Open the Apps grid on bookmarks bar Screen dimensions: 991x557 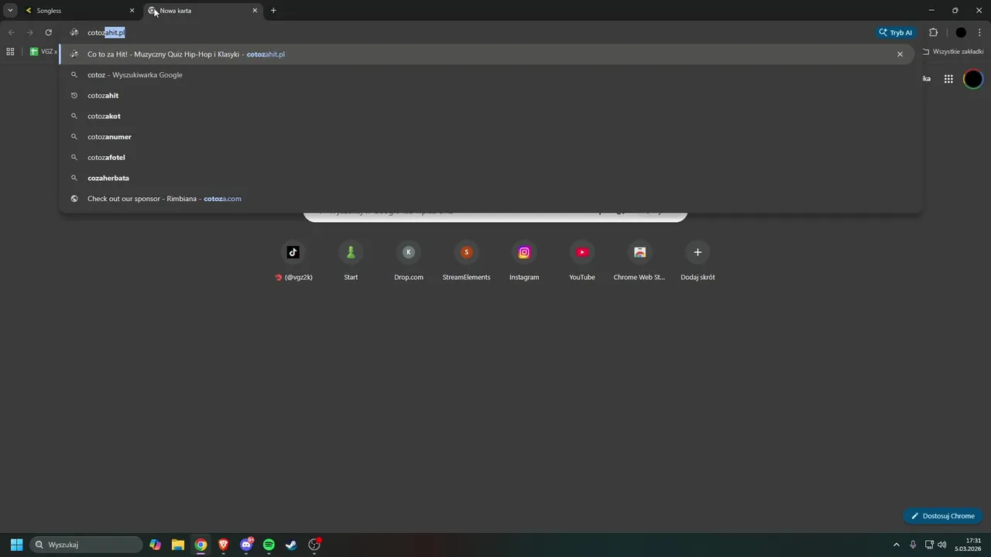pos(10,52)
